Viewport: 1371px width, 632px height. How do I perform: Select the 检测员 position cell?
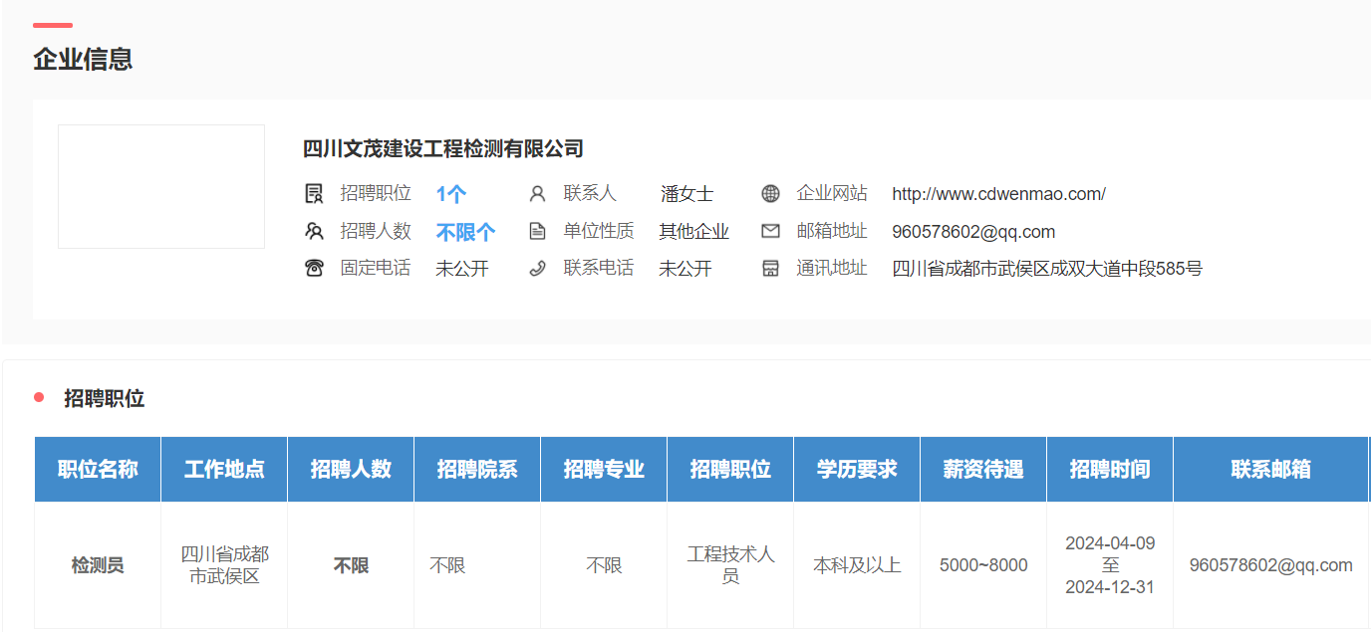tap(98, 565)
